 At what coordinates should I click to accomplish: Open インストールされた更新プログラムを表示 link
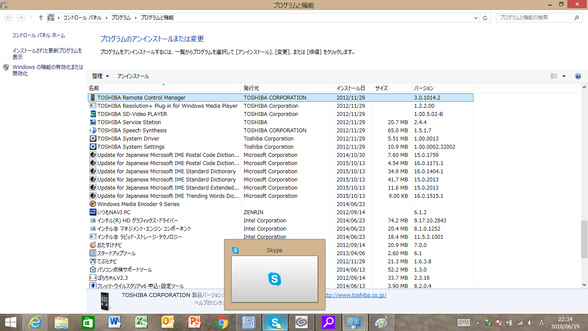tap(47, 54)
